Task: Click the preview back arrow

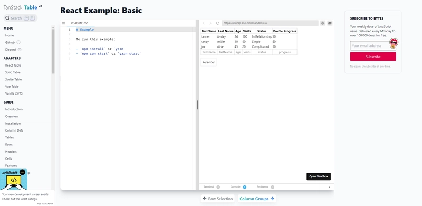Action: [x=204, y=23]
